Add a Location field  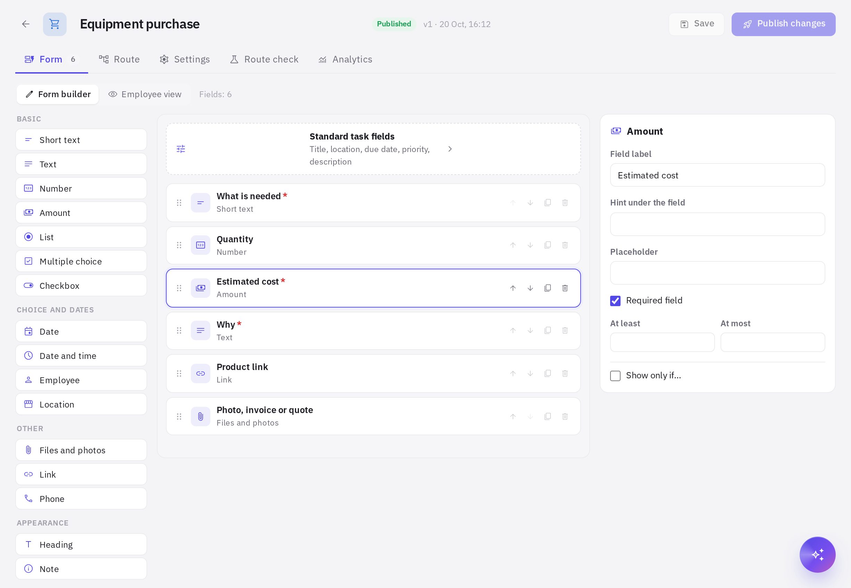click(x=81, y=404)
